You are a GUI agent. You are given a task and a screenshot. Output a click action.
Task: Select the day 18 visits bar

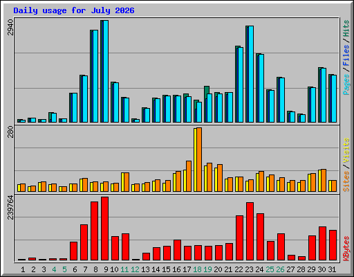coord(195,160)
